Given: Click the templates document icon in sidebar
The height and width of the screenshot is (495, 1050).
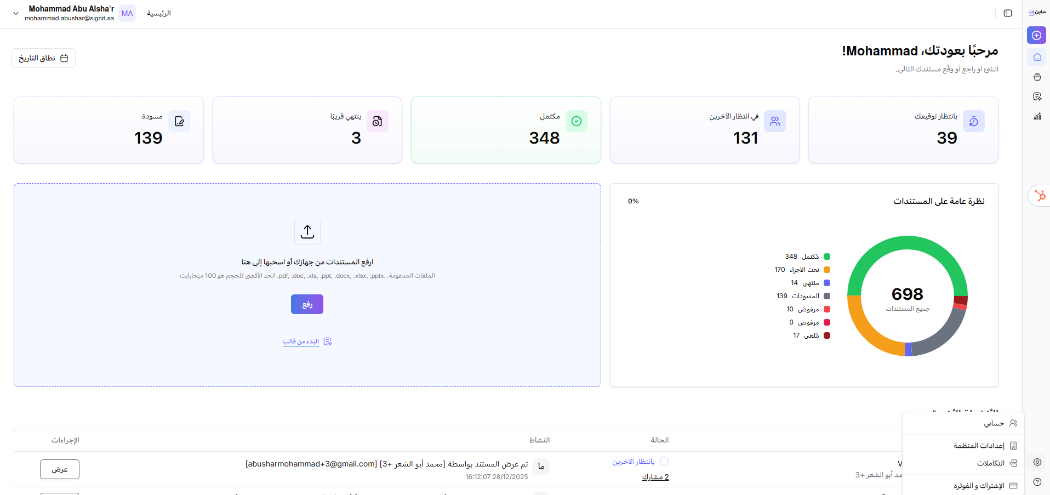Looking at the screenshot, I should tap(1037, 96).
